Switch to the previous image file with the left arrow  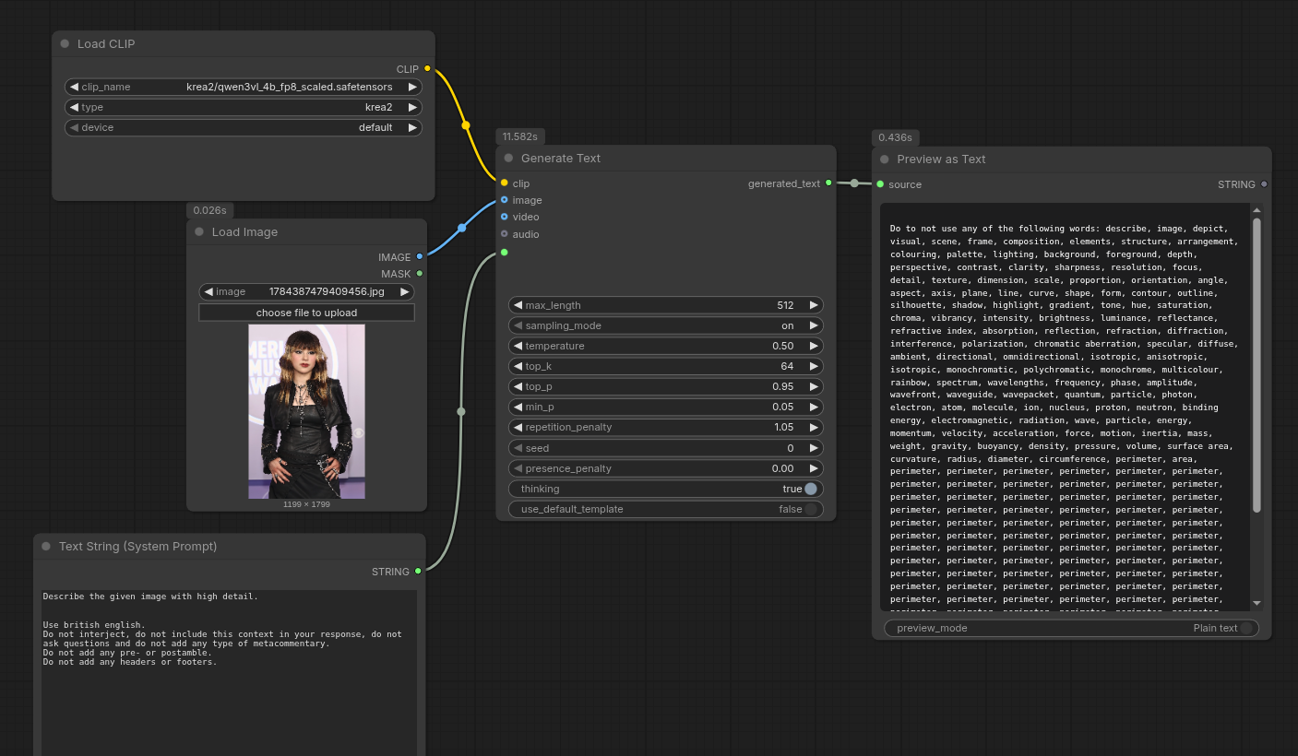[x=208, y=291]
